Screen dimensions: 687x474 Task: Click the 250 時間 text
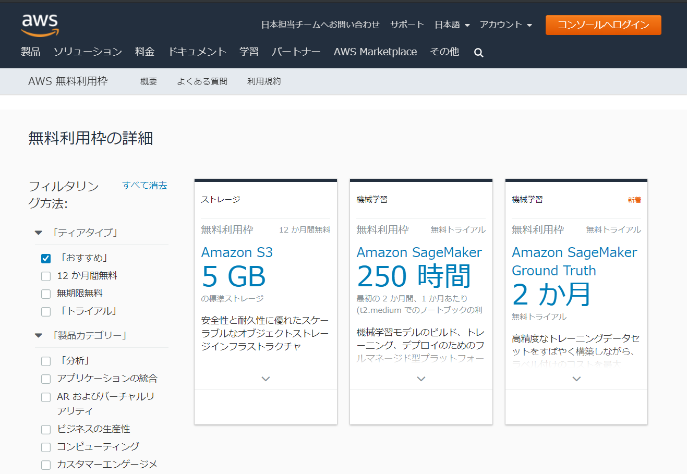(x=414, y=276)
